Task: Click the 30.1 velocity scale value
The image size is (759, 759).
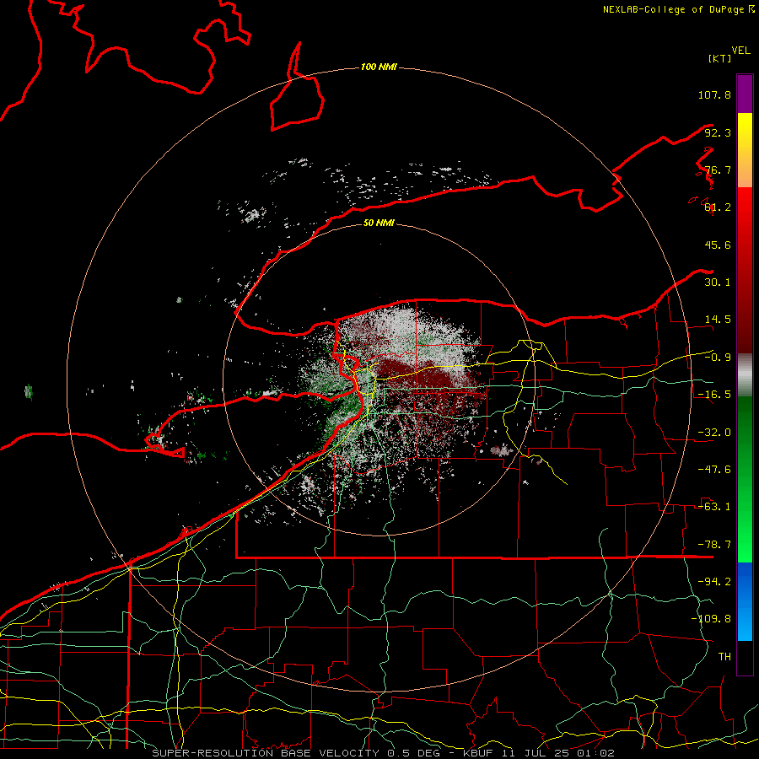Action: pos(718,283)
